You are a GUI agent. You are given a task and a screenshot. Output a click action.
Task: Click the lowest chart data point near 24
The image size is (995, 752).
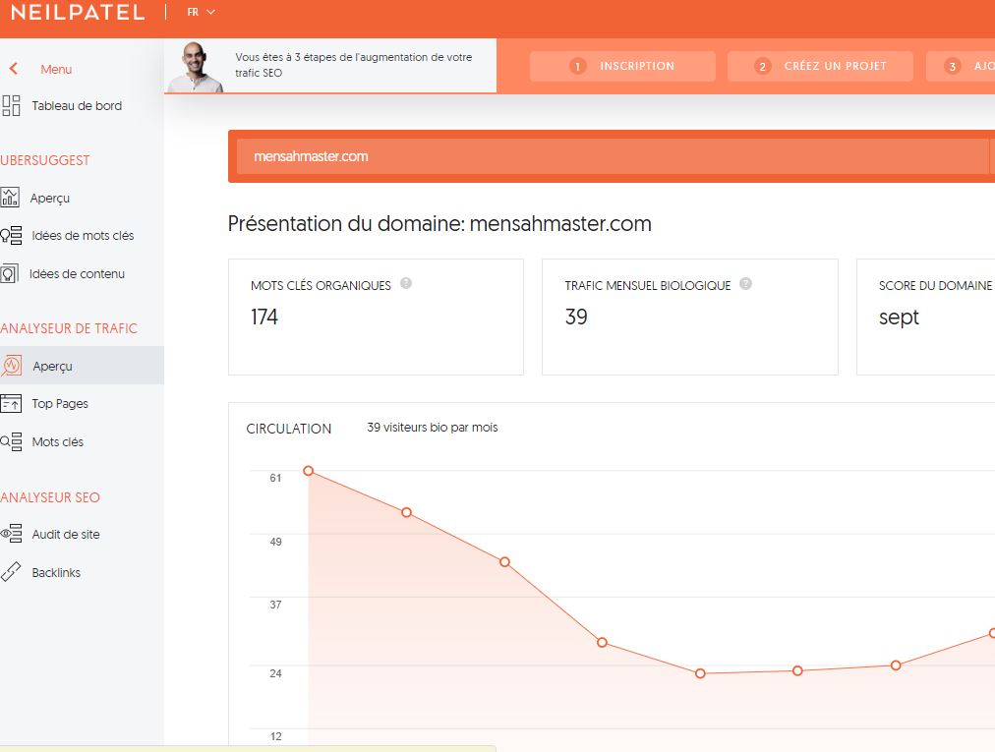(700, 673)
